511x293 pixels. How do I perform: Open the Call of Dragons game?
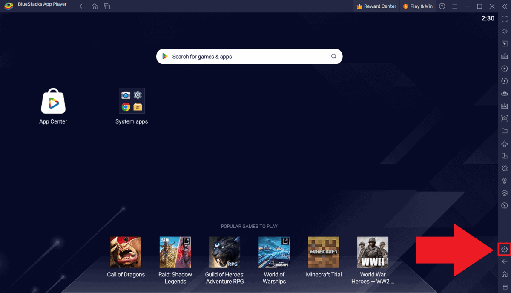point(126,252)
